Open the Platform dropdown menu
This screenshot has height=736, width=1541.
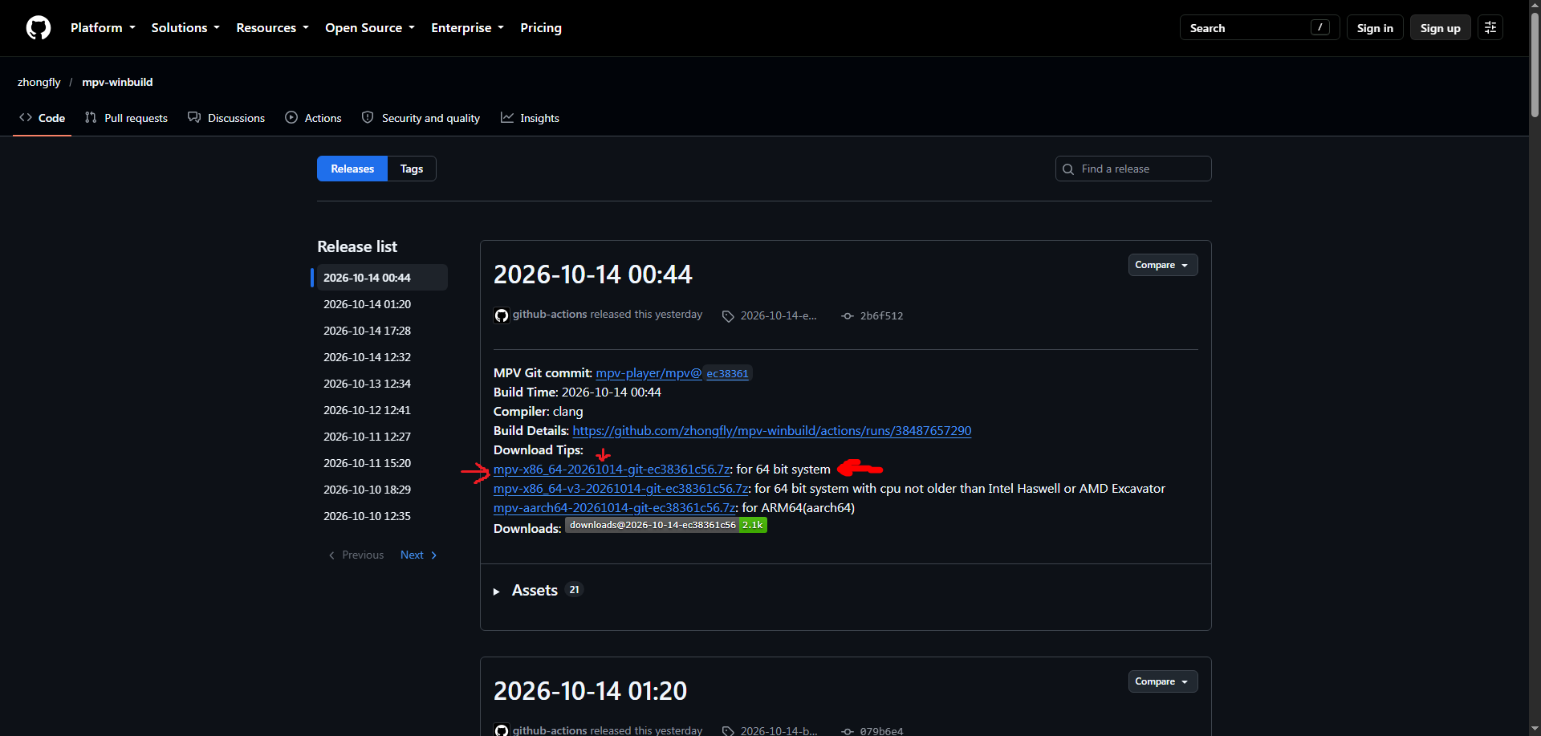pos(103,28)
